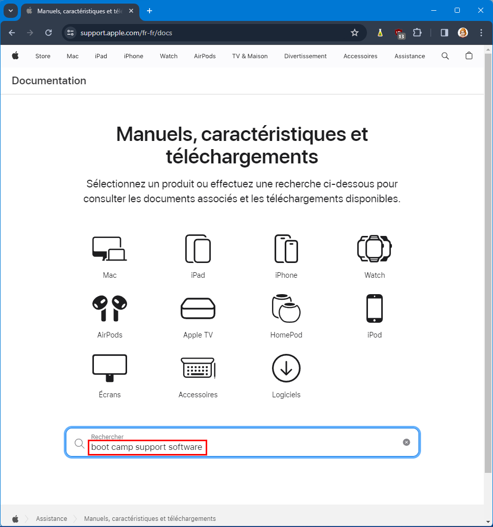Screen dimensions: 493x527
Task: Click the magnifier icon inside the Rechercher field
Action: coord(80,443)
